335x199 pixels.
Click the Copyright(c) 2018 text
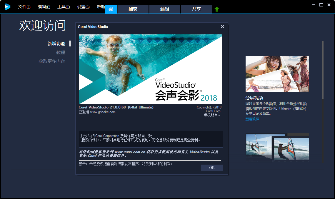coord(209,107)
